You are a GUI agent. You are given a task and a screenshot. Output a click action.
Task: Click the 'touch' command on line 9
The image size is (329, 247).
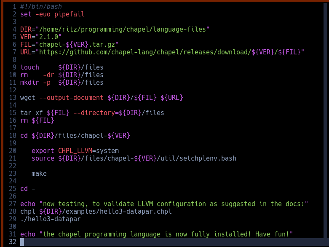click(x=29, y=67)
